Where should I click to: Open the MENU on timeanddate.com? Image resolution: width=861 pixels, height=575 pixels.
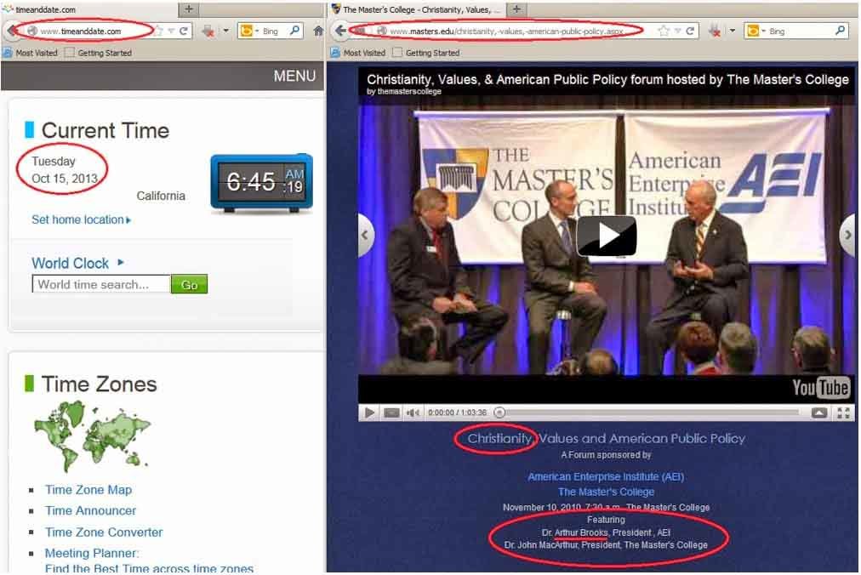(x=294, y=76)
